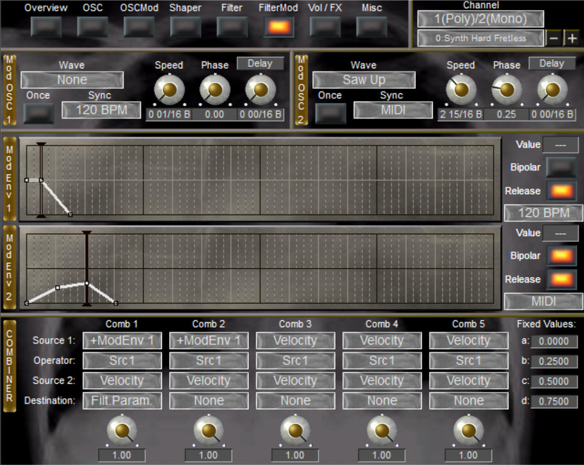The image size is (584, 465).
Task: Click Comb 5 amount knob
Action: pos(469,430)
